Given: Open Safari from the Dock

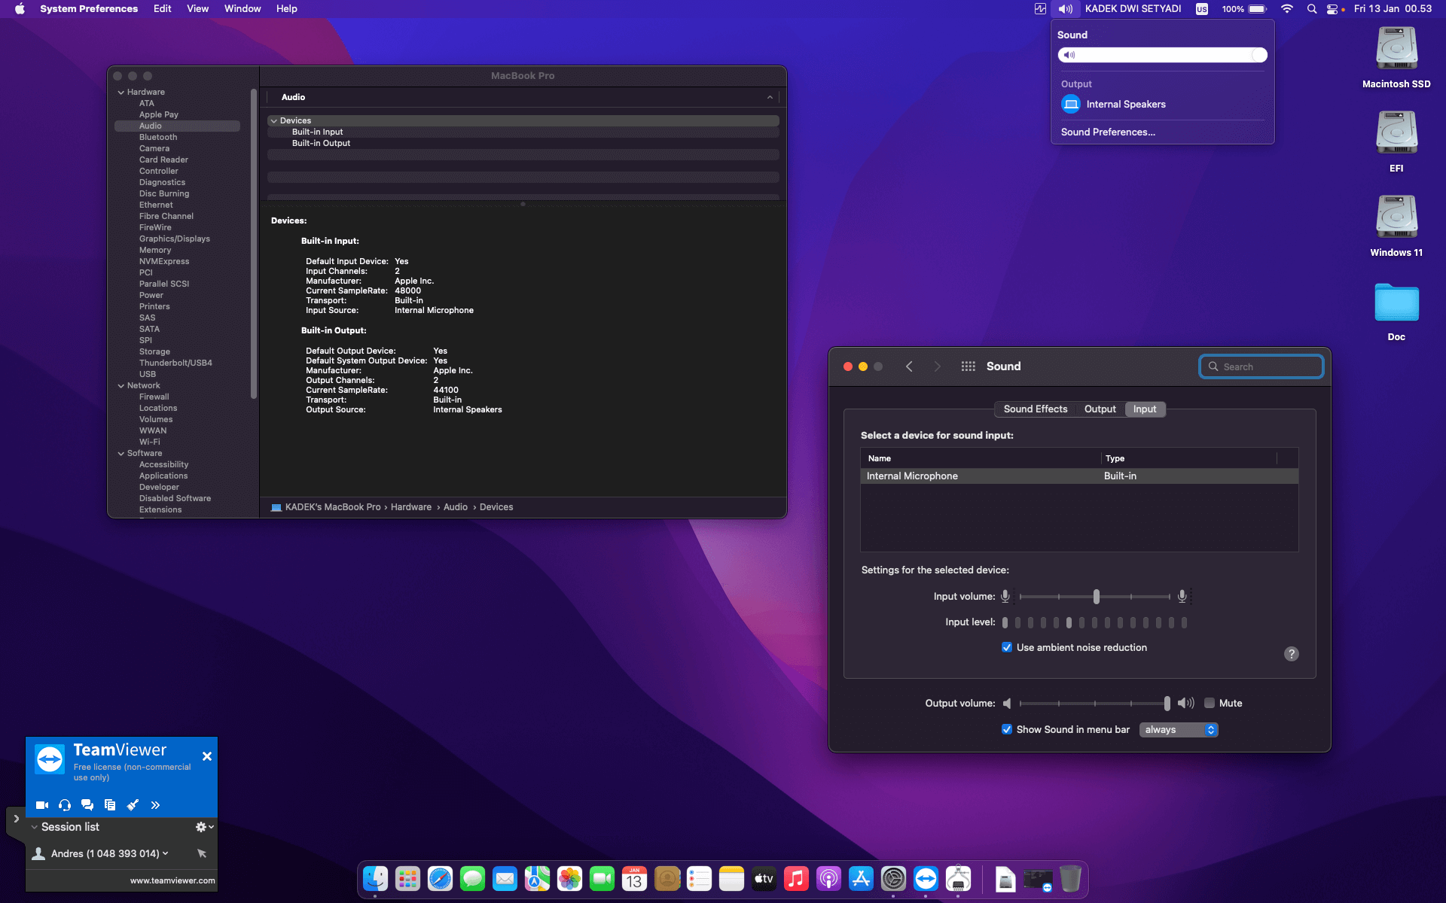Looking at the screenshot, I should coord(440,878).
